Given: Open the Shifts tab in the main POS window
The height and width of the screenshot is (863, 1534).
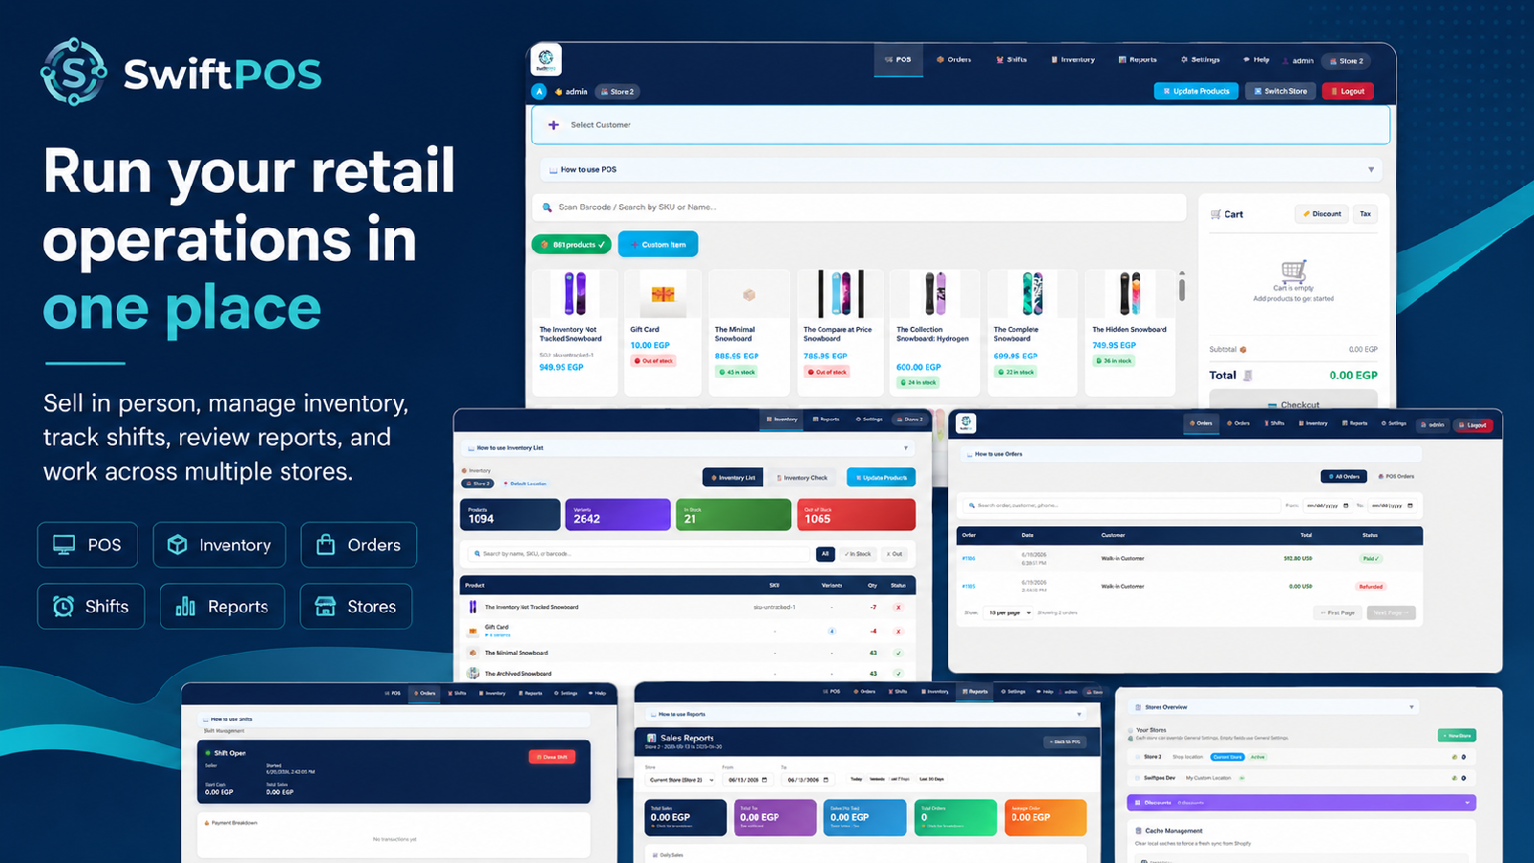Looking at the screenshot, I should tap(1011, 59).
